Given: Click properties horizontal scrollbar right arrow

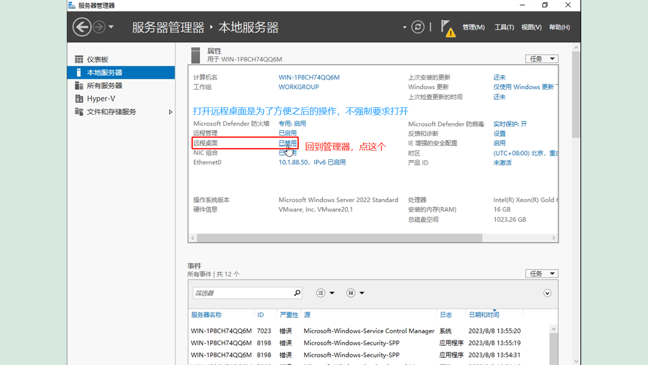Looking at the screenshot, I should point(554,238).
